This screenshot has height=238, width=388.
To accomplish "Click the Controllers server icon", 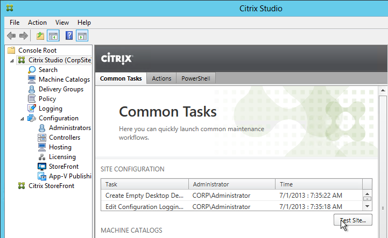I will click(42, 138).
